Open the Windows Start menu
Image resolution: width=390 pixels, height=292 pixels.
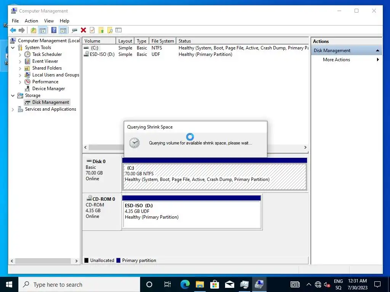click(x=9, y=284)
